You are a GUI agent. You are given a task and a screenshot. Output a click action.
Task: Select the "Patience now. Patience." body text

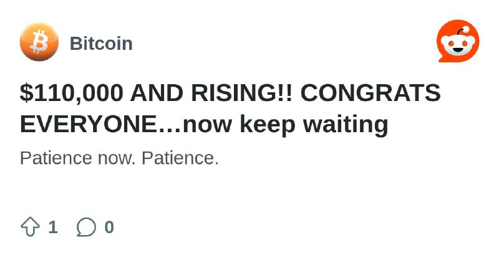(x=119, y=158)
